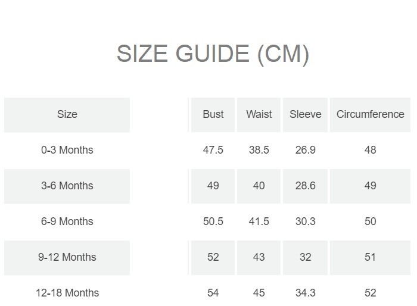Screen dimensions: 417x306
Task: Select bust value 50.5
Action: pos(213,221)
